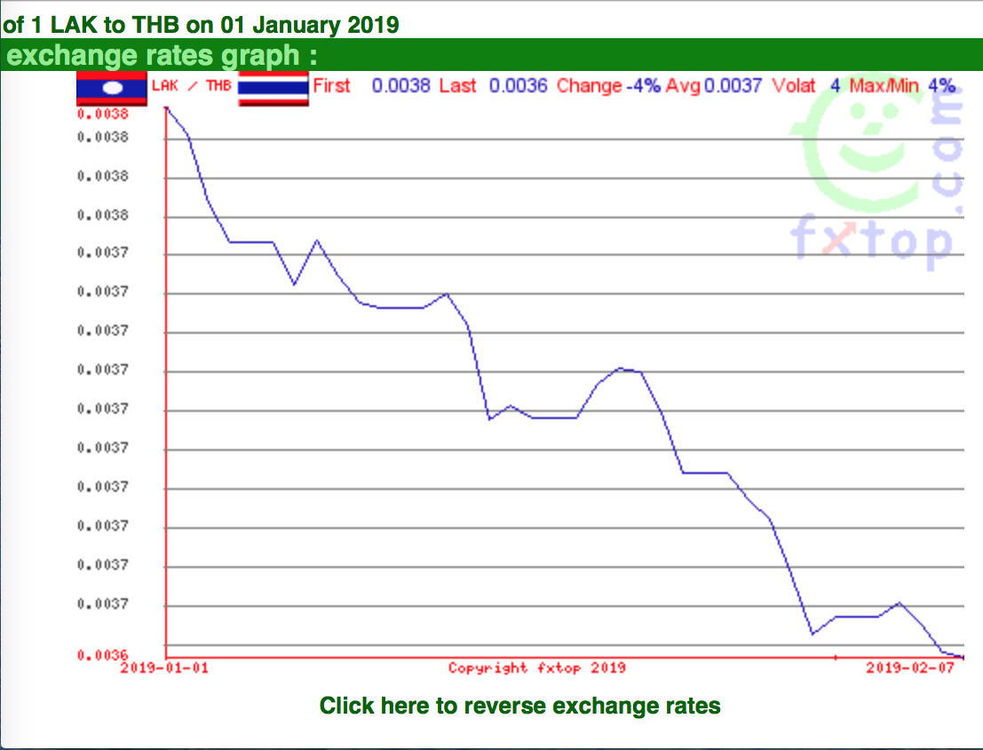Click the graph line's starting peak point
This screenshot has width=983, height=750.
coord(167,108)
